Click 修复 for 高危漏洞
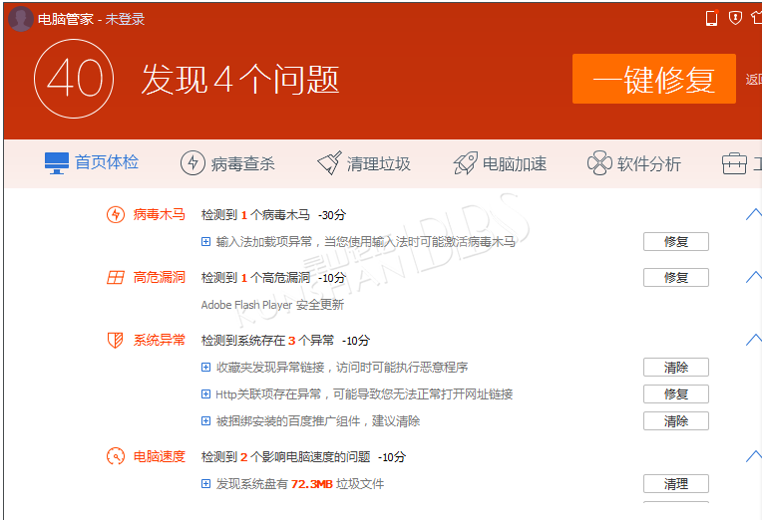 point(676,277)
